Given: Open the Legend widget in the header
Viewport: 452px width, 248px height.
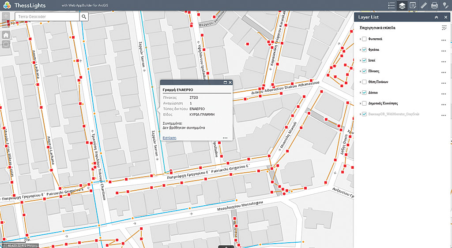Looking at the screenshot, I should (391, 6).
